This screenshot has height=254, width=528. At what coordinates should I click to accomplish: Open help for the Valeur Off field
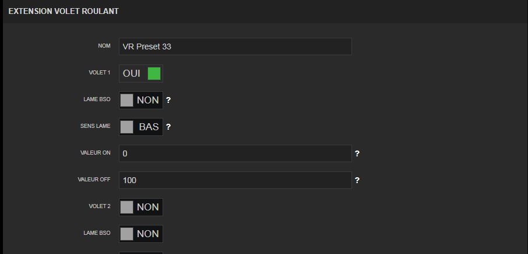pyautogui.click(x=357, y=180)
